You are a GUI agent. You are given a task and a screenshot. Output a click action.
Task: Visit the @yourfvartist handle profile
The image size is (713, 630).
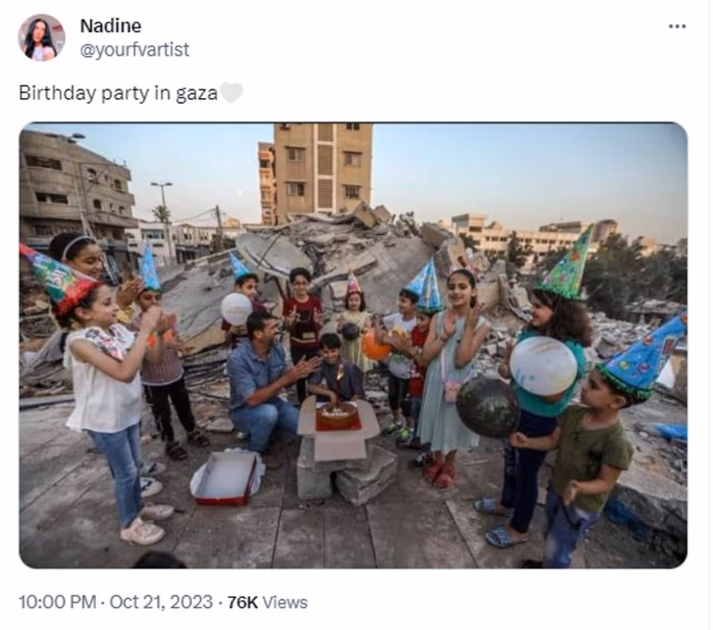[134, 50]
